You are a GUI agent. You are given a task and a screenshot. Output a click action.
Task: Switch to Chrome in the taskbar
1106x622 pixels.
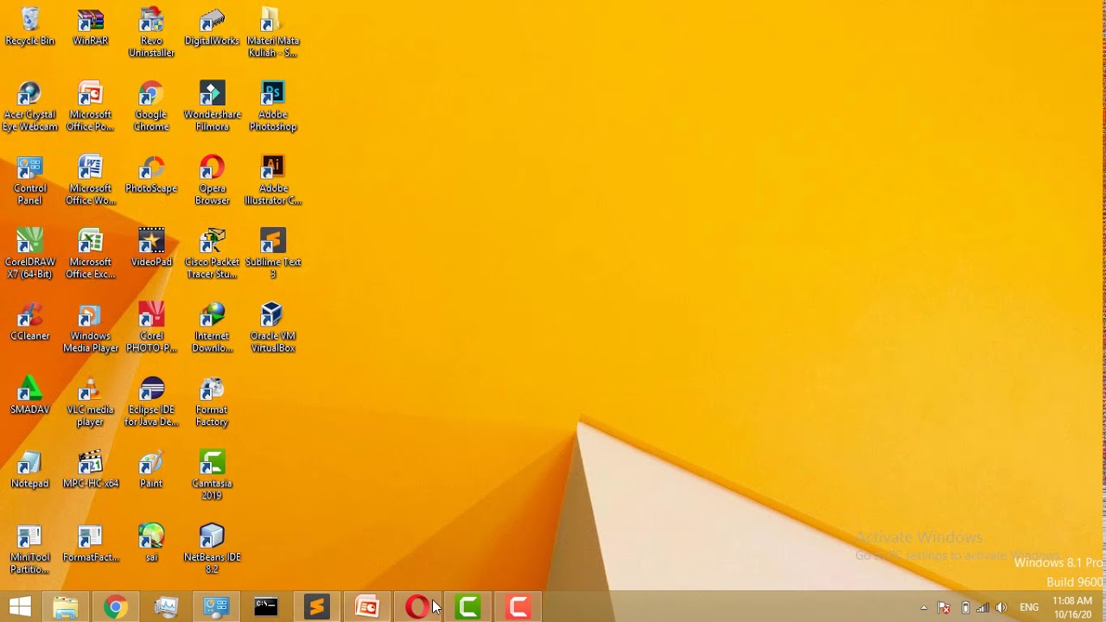(115, 607)
